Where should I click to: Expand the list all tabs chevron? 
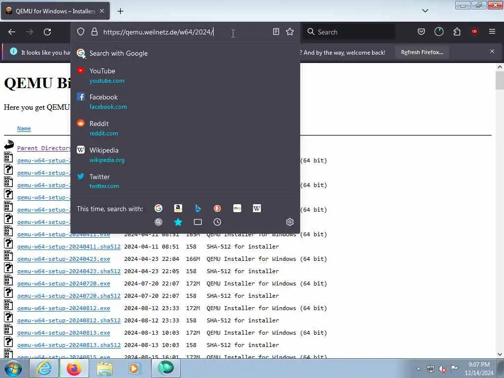click(425, 11)
